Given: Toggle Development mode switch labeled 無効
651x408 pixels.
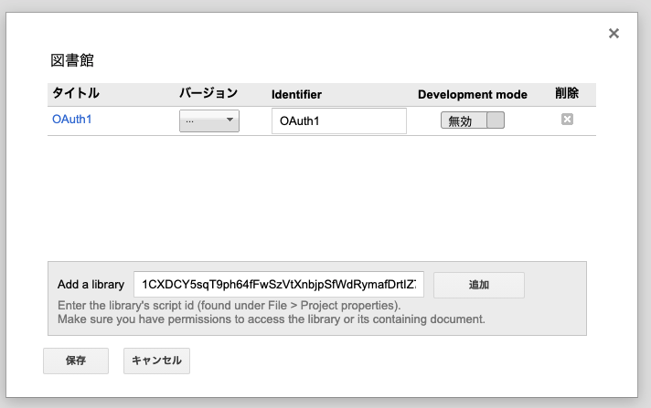Looking at the screenshot, I should point(473,120).
